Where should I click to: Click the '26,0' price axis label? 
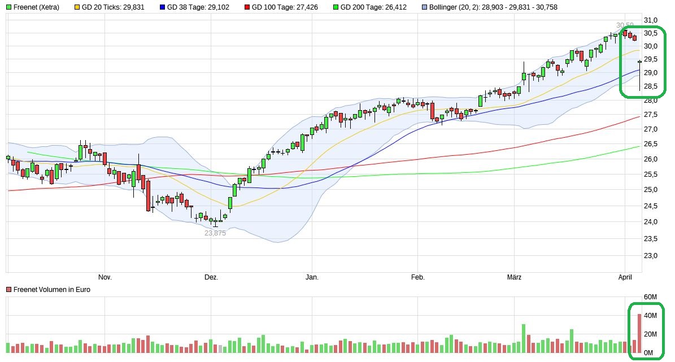coord(651,159)
